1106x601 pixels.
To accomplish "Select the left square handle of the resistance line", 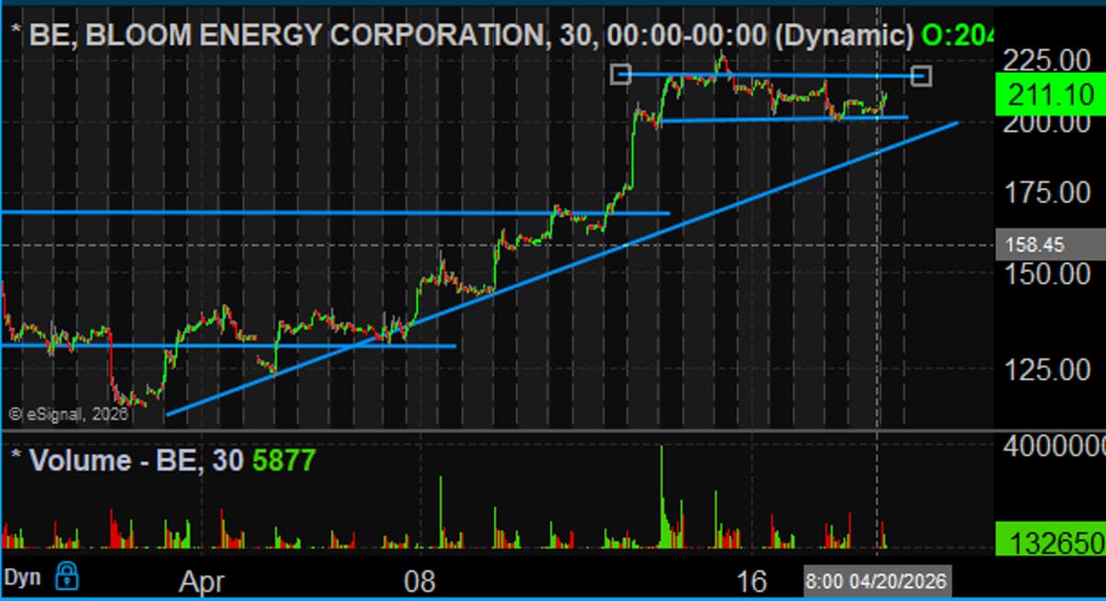I will pos(620,75).
